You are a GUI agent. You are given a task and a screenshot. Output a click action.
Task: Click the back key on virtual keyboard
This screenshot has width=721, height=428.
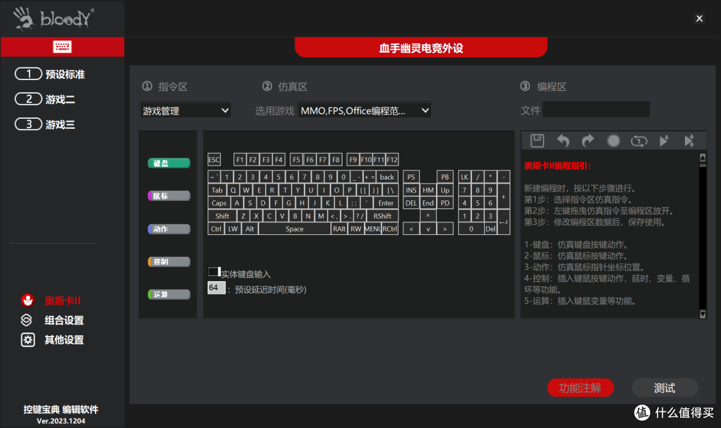(387, 177)
